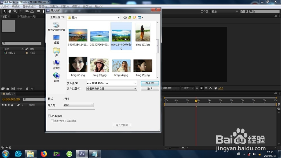Click the 8 bpc color depth button

click(19, 89)
